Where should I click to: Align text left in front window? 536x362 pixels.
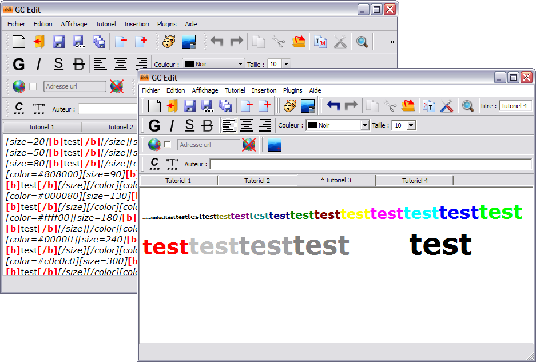point(229,125)
